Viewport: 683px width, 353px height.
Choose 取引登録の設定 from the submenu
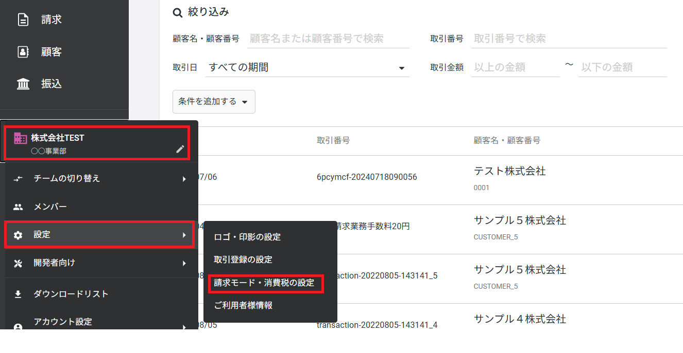pyautogui.click(x=270, y=260)
